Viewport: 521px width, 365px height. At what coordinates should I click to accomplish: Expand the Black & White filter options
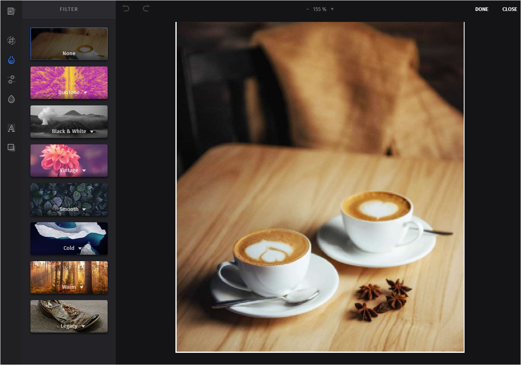[92, 132]
